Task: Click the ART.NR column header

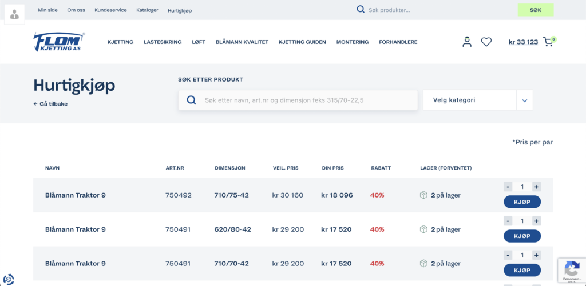Action: (x=175, y=168)
